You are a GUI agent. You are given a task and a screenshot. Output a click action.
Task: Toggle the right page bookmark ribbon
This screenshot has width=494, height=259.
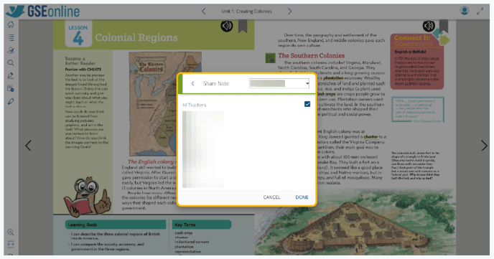444,26
